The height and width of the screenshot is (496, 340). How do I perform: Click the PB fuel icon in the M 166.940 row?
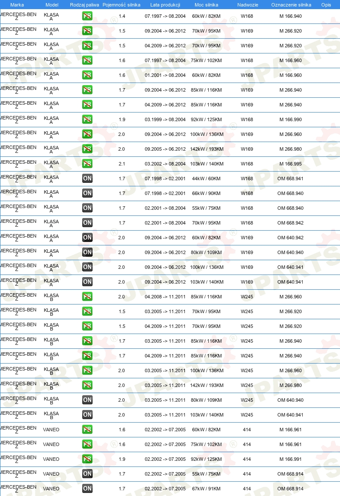pyautogui.click(x=87, y=16)
